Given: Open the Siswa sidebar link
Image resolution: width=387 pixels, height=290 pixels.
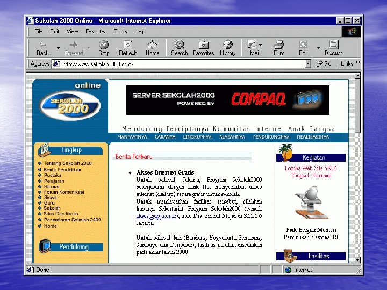Looking at the screenshot, I should (51, 197).
